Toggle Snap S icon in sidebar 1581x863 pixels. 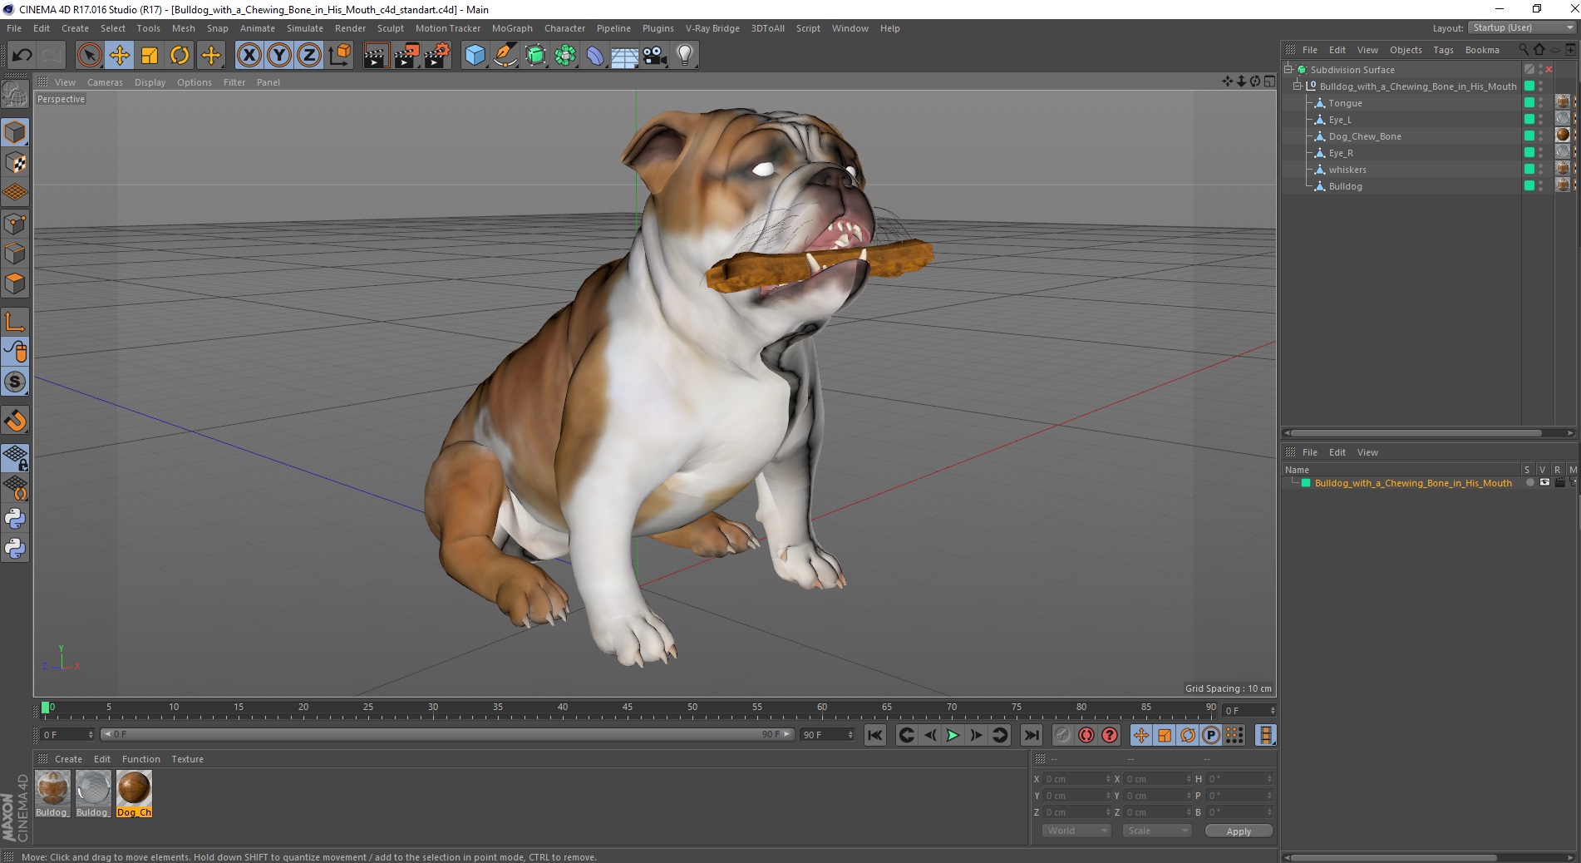point(15,382)
